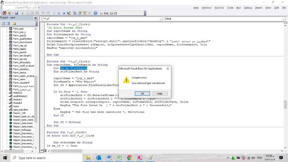Open the Add-Ins menu
The height and width of the screenshot is (162, 288).
pos(219,8)
